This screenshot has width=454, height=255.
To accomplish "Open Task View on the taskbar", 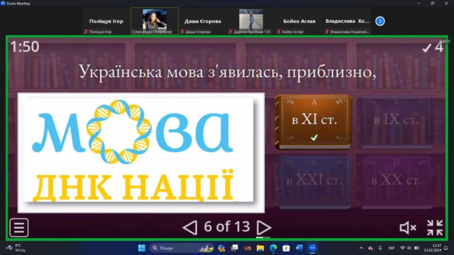I will [x=234, y=248].
